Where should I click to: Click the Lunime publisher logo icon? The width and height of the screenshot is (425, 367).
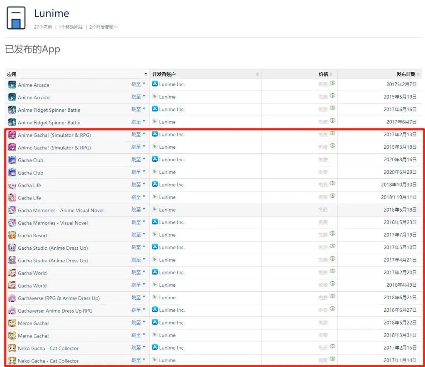coord(16,18)
